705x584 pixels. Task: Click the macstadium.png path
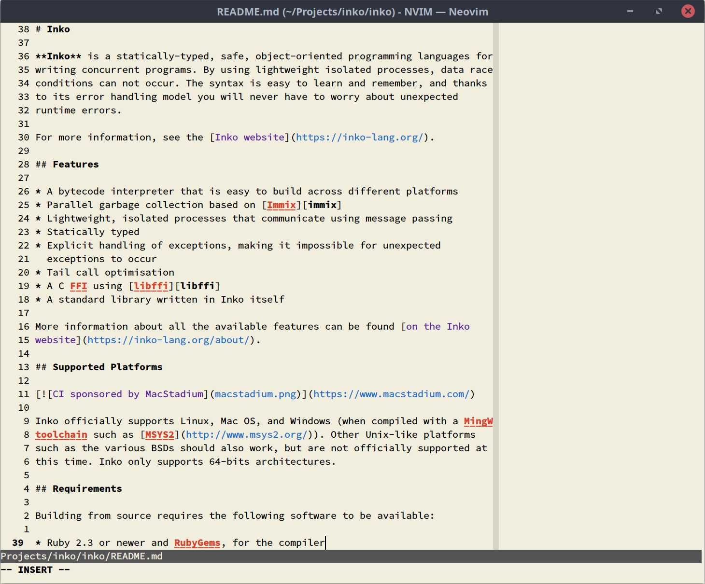click(x=255, y=394)
